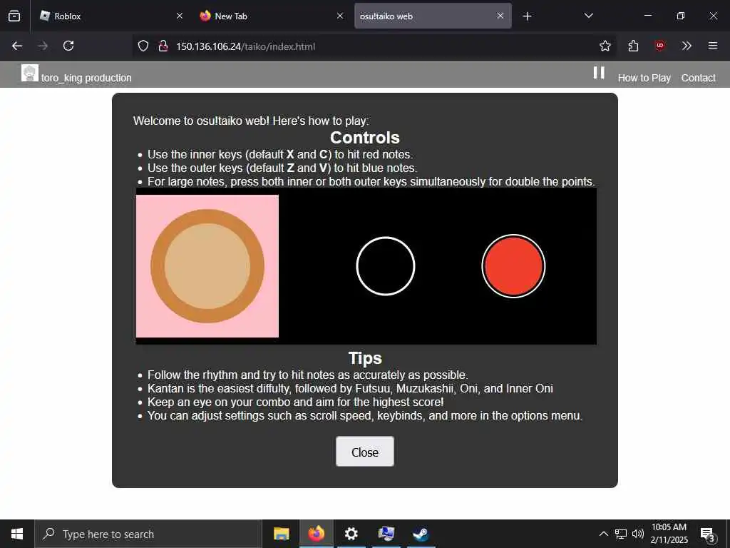
Task: Click the taiko drum graphic
Action: click(207, 266)
